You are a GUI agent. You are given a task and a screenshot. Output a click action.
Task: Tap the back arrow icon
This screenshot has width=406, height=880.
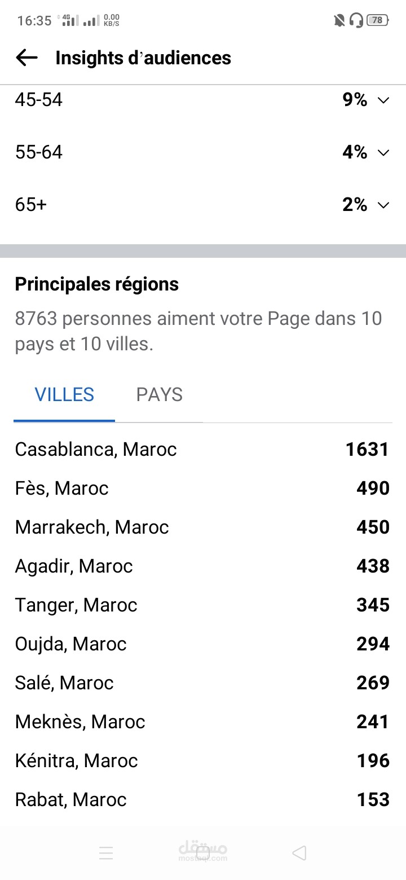27,58
